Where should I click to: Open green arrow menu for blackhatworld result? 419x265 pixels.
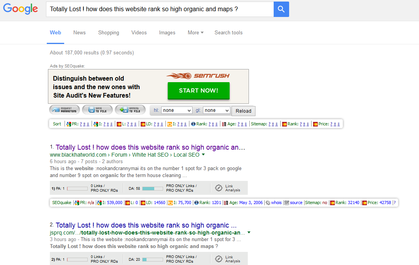pos(203,155)
